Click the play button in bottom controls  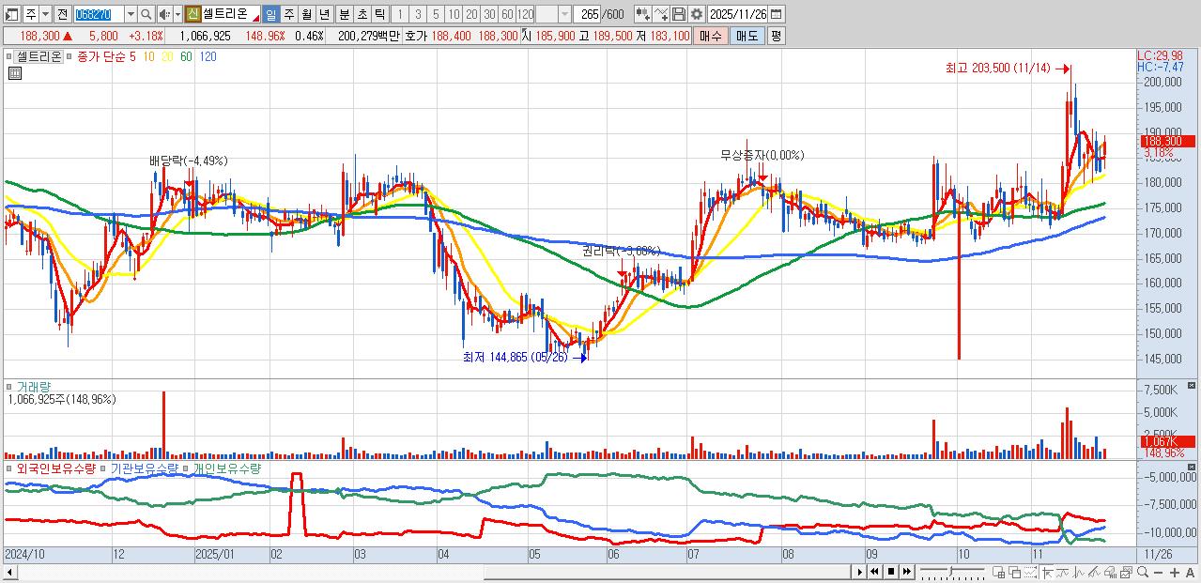point(858,572)
